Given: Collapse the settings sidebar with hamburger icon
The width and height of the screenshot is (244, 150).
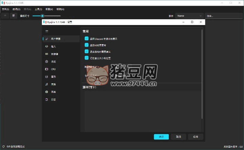Looking at the screenshot, I should pos(47,31).
